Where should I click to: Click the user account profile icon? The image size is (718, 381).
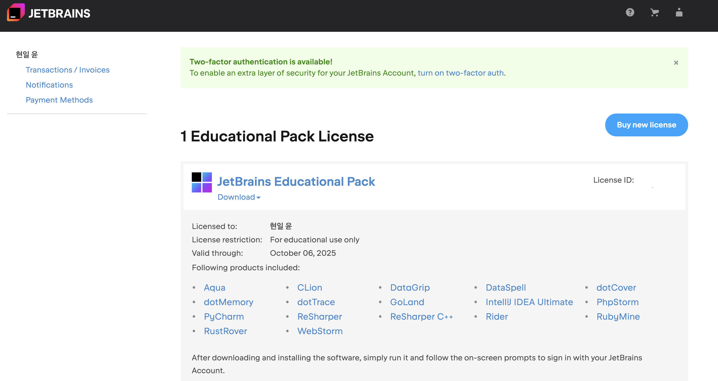pyautogui.click(x=679, y=13)
